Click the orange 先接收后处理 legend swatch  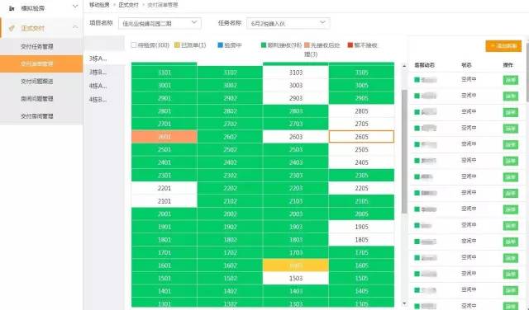tap(307, 45)
